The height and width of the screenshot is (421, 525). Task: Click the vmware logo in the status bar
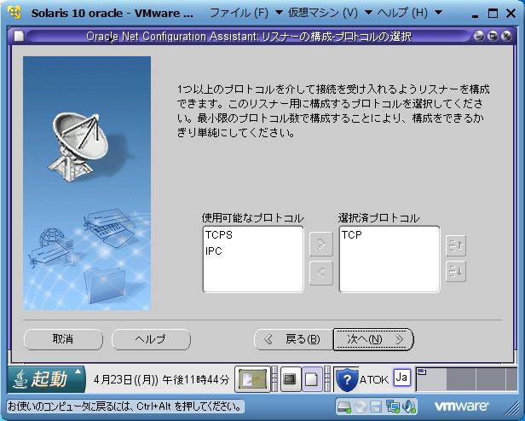click(x=461, y=407)
